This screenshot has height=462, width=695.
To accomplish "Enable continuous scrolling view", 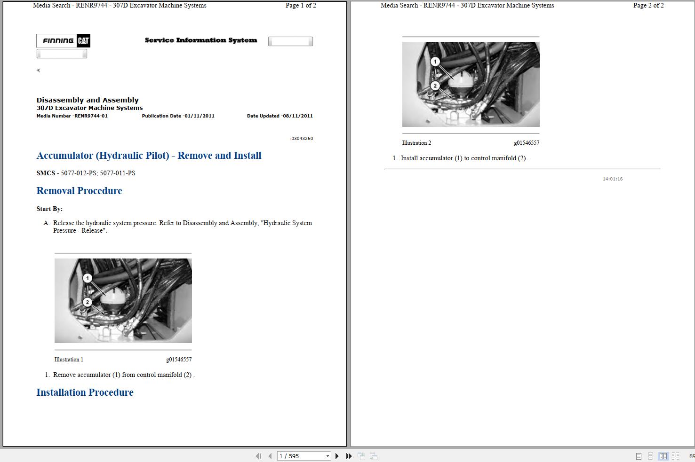I will 650,456.
